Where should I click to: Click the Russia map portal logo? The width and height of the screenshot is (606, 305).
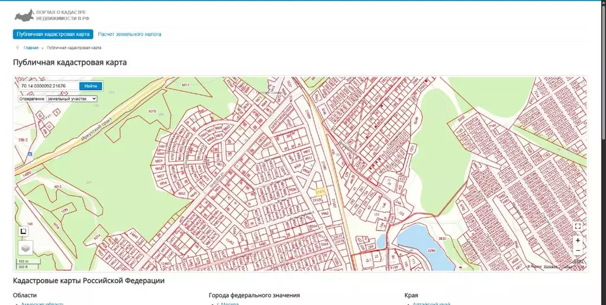(24, 15)
